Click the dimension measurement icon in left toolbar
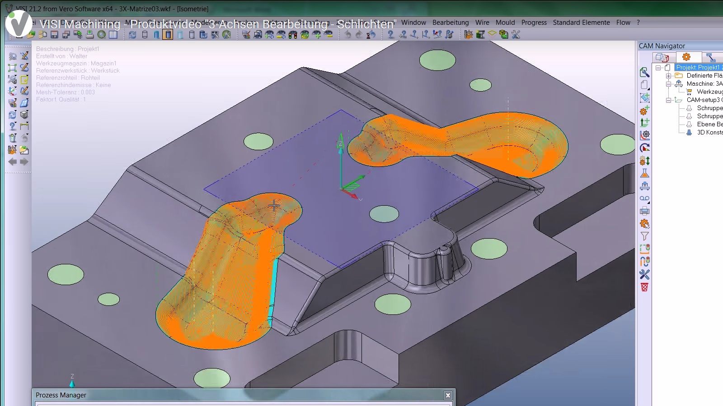723x406 pixels. 24,126
